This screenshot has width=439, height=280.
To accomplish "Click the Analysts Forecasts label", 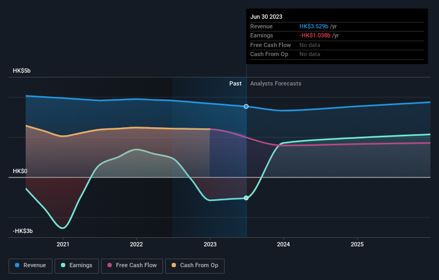I will (276, 84).
